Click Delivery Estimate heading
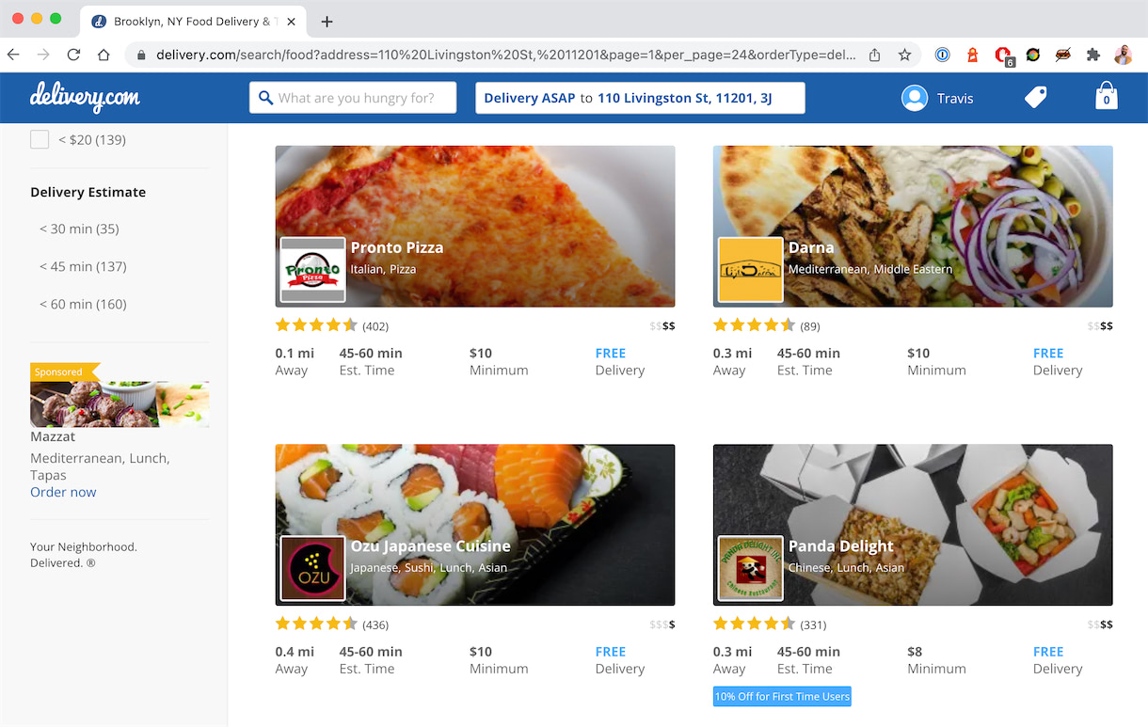1148x727 pixels. [88, 192]
